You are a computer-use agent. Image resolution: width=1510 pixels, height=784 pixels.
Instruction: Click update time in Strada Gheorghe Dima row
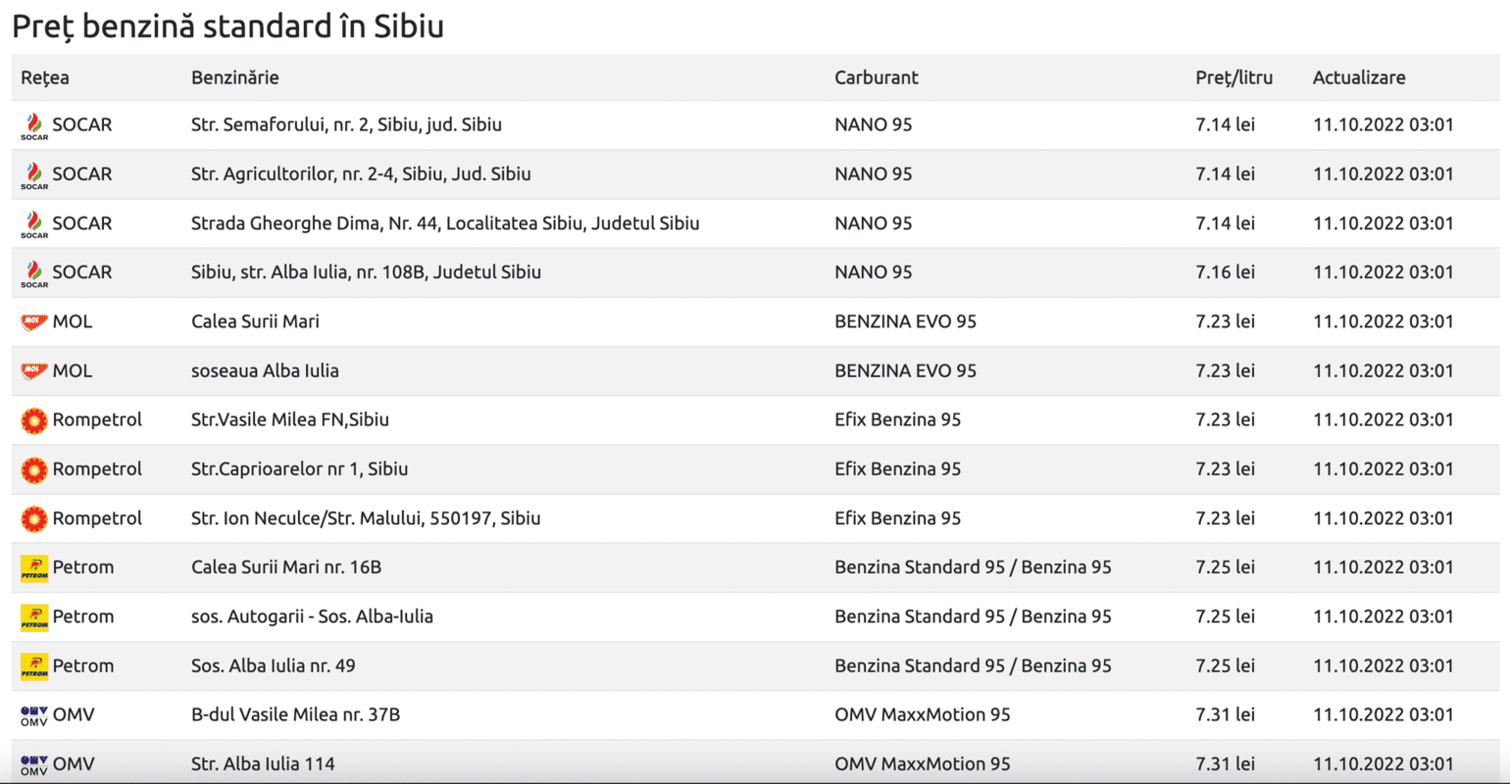(x=1383, y=223)
